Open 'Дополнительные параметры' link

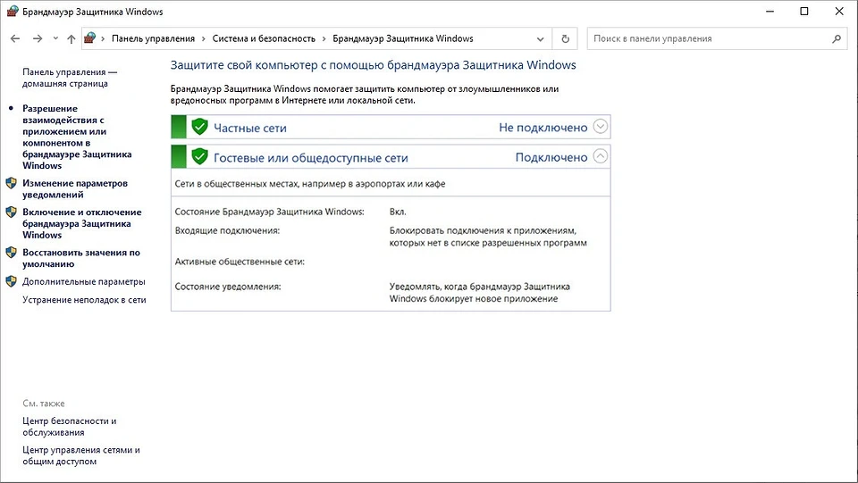click(x=84, y=282)
